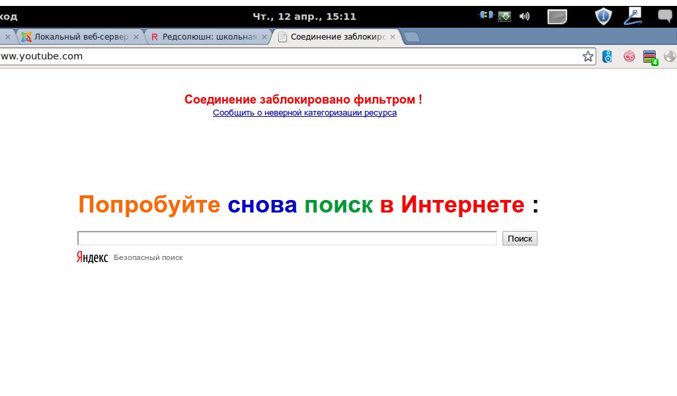This screenshot has height=396, width=677.
Task: Click the grey globe extension icon
Action: pyautogui.click(x=670, y=57)
